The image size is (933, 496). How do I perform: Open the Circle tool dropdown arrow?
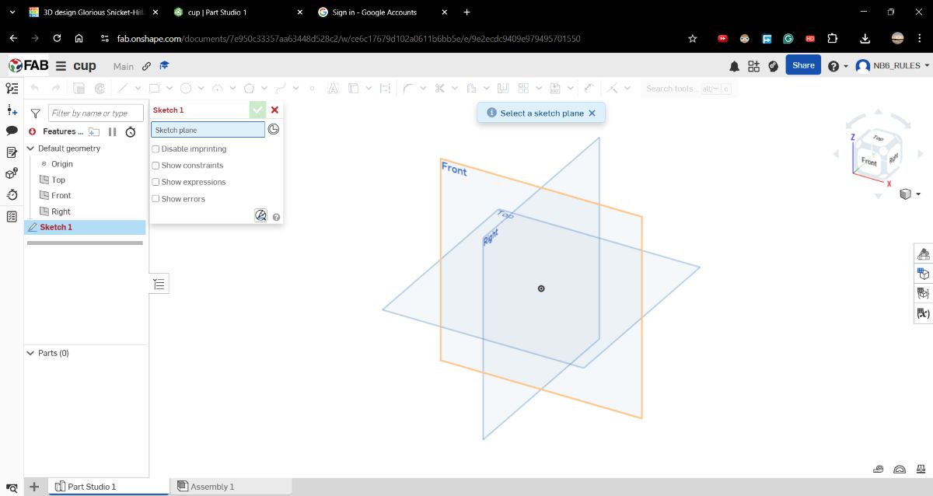pos(201,88)
